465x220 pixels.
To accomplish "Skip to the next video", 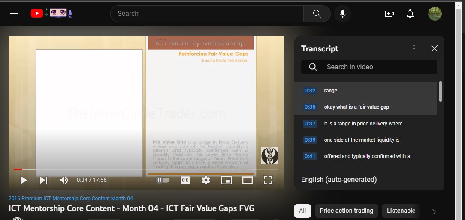I will click(x=44, y=180).
